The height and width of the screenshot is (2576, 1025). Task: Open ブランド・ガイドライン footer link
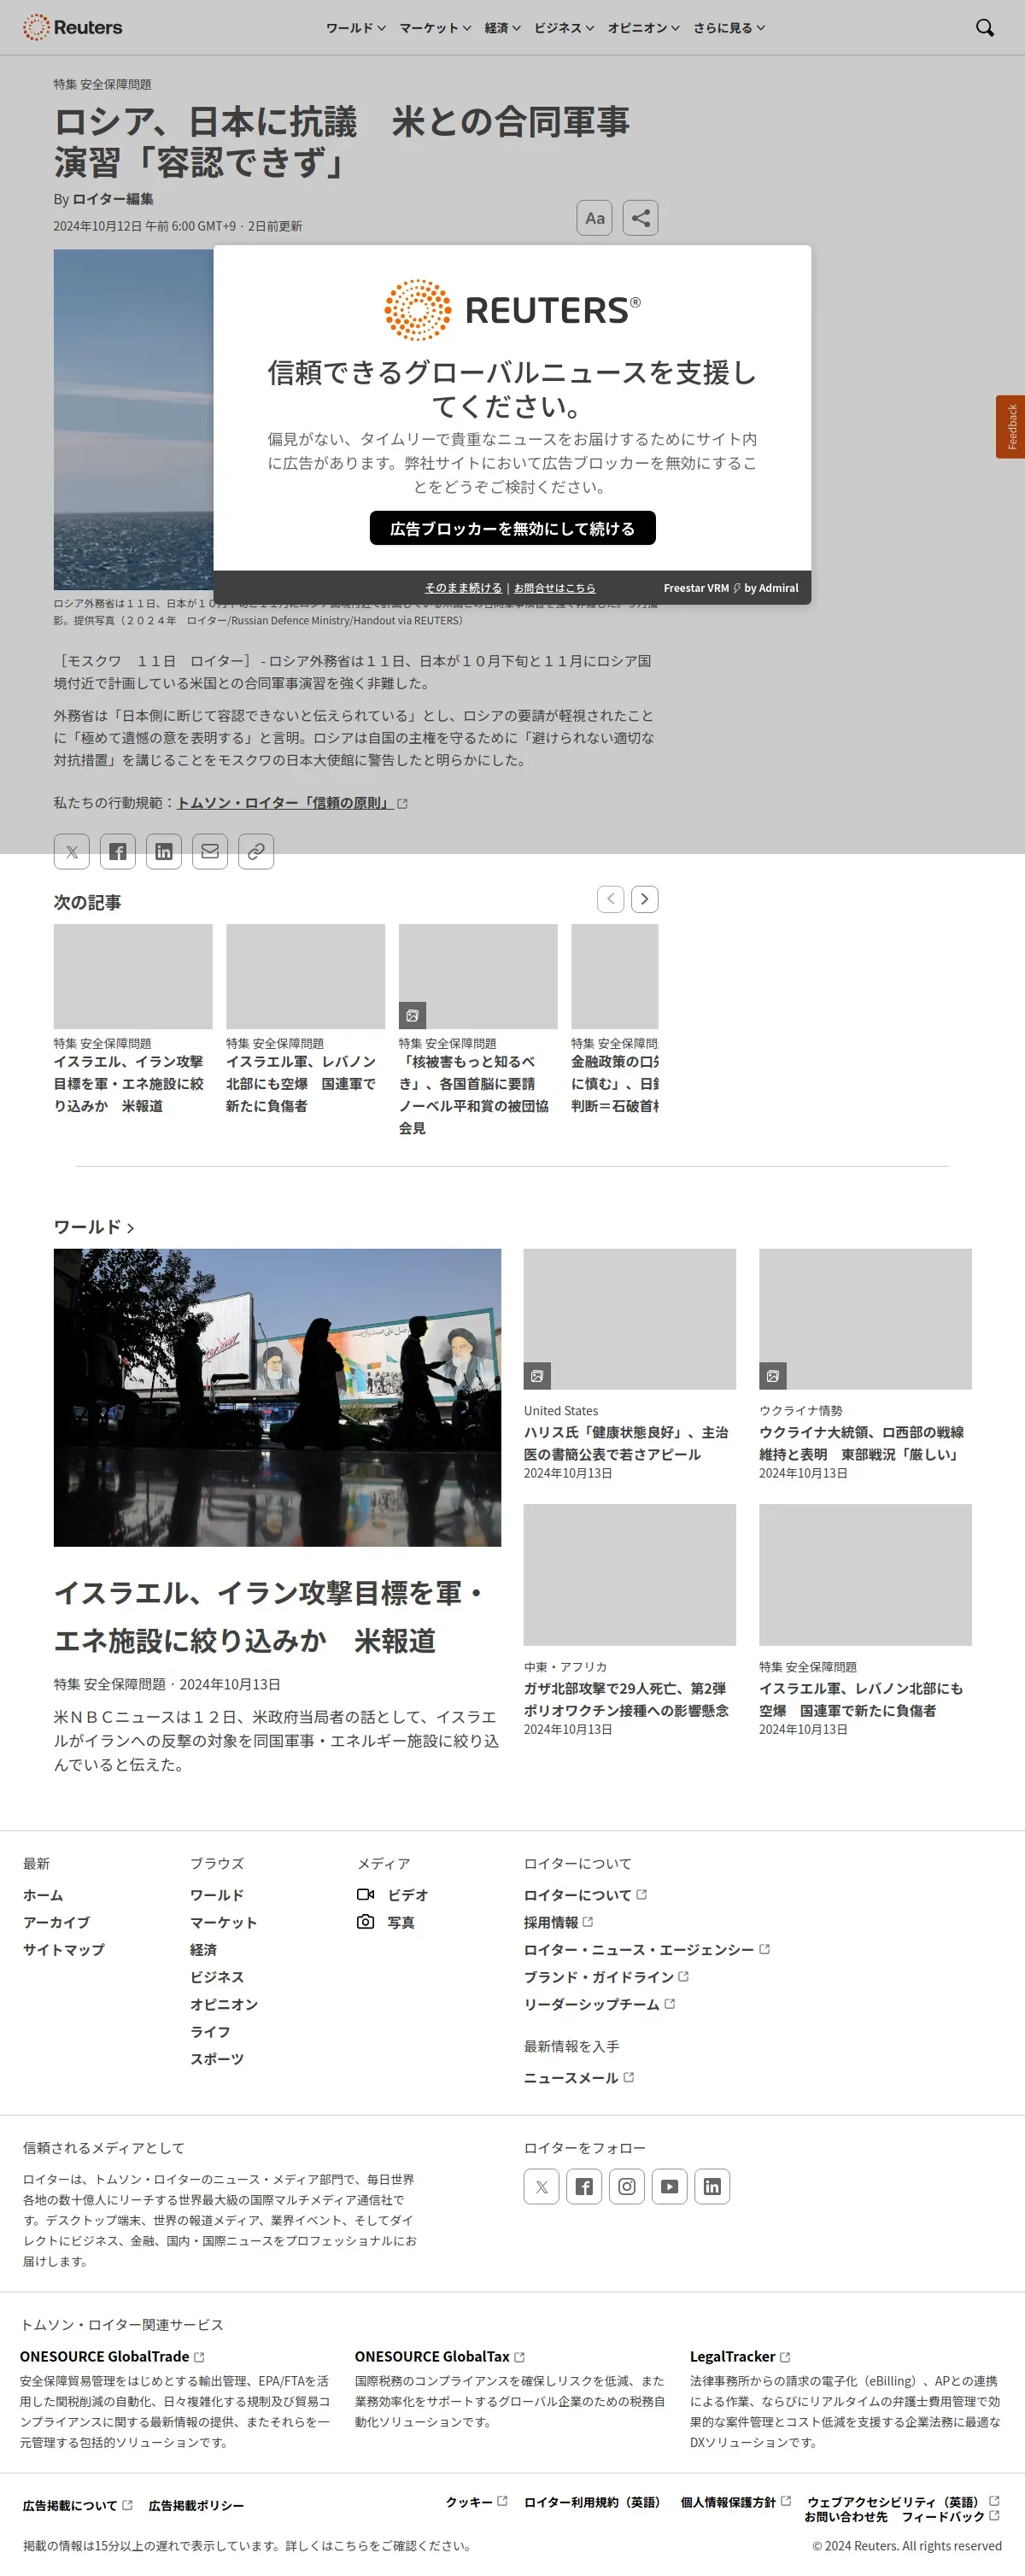(606, 1976)
